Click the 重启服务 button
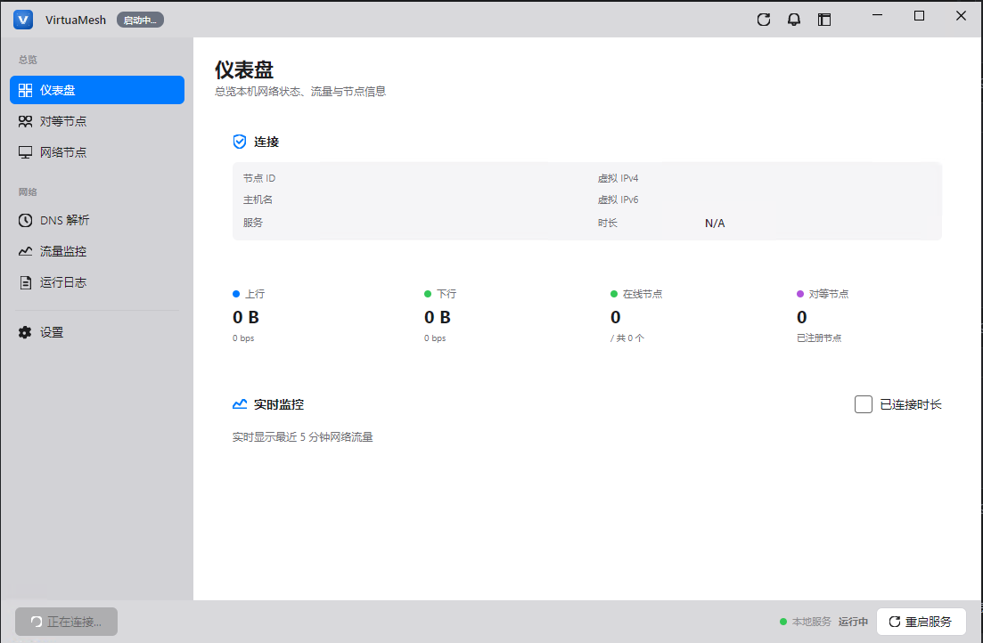 pyautogui.click(x=921, y=622)
